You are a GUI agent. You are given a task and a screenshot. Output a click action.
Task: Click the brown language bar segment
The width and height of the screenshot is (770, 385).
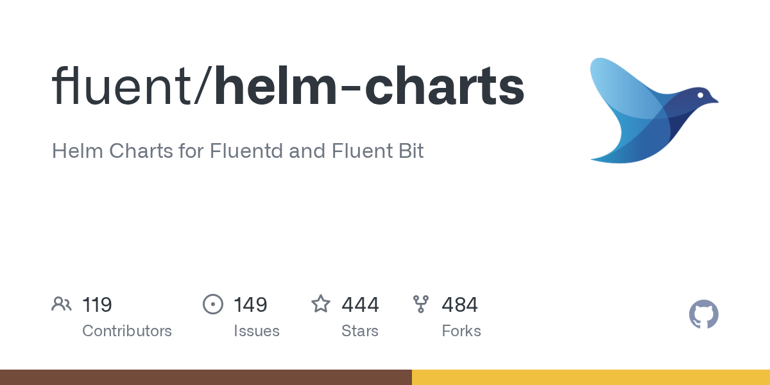(x=205, y=377)
